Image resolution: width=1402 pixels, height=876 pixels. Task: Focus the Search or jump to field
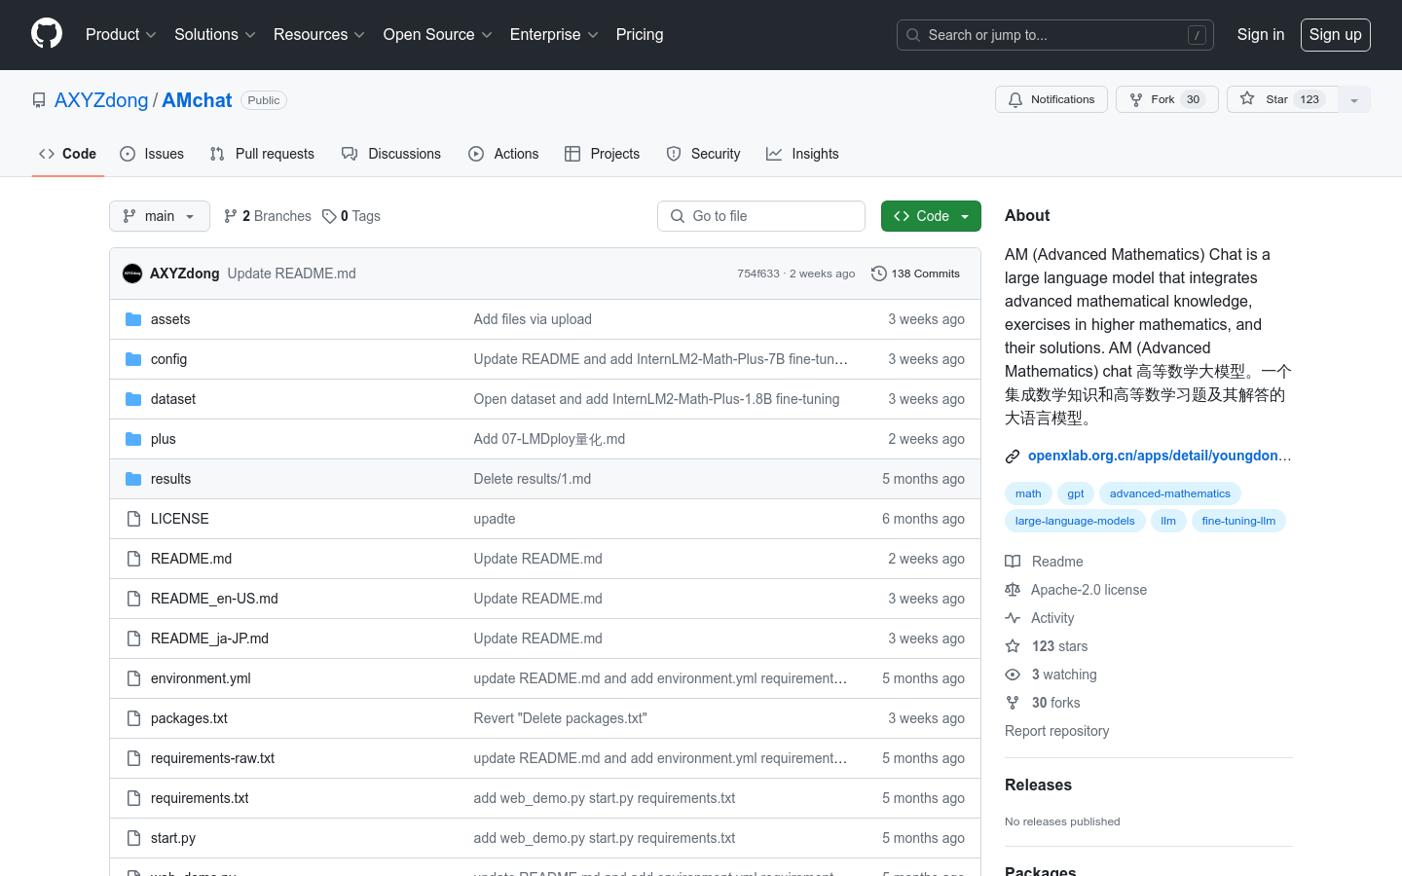click(x=1054, y=35)
